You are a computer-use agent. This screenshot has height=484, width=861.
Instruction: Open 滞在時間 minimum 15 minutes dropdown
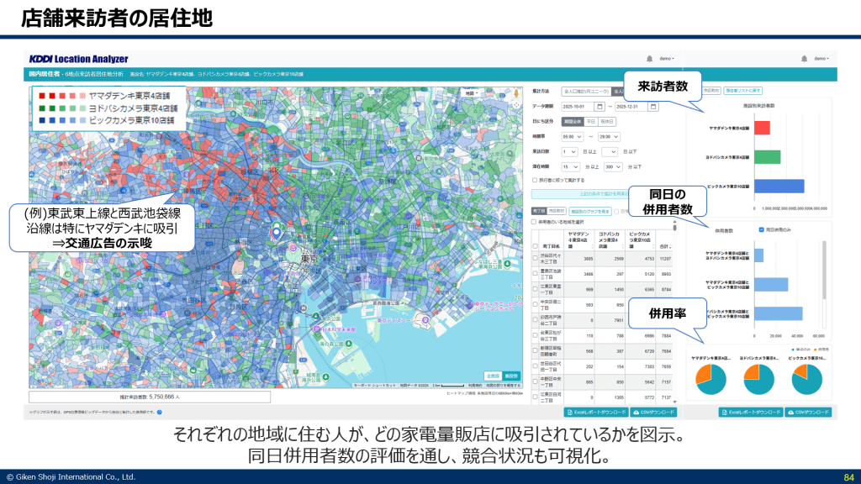click(571, 167)
